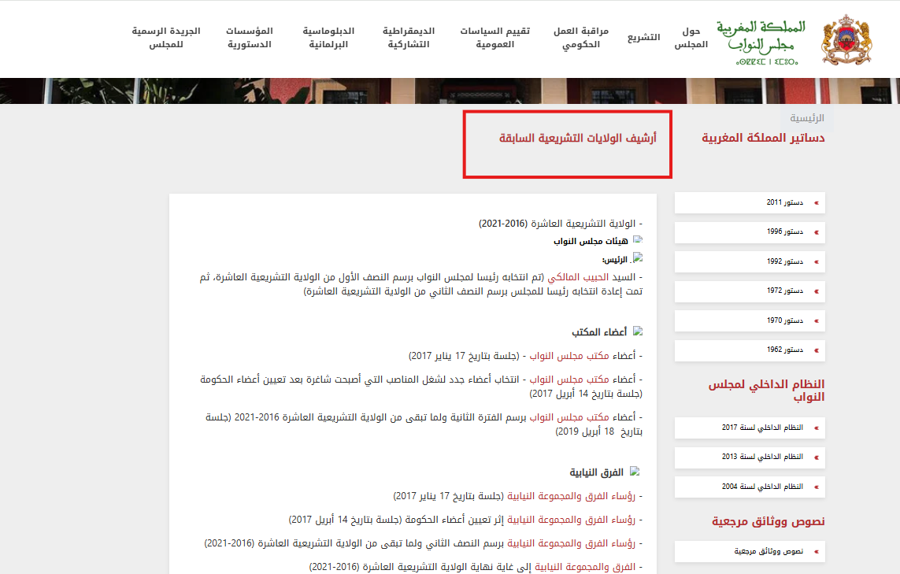Click the هيئات مجلس النواب subheading
Viewport: 900px width, 574px height.
coord(591,241)
